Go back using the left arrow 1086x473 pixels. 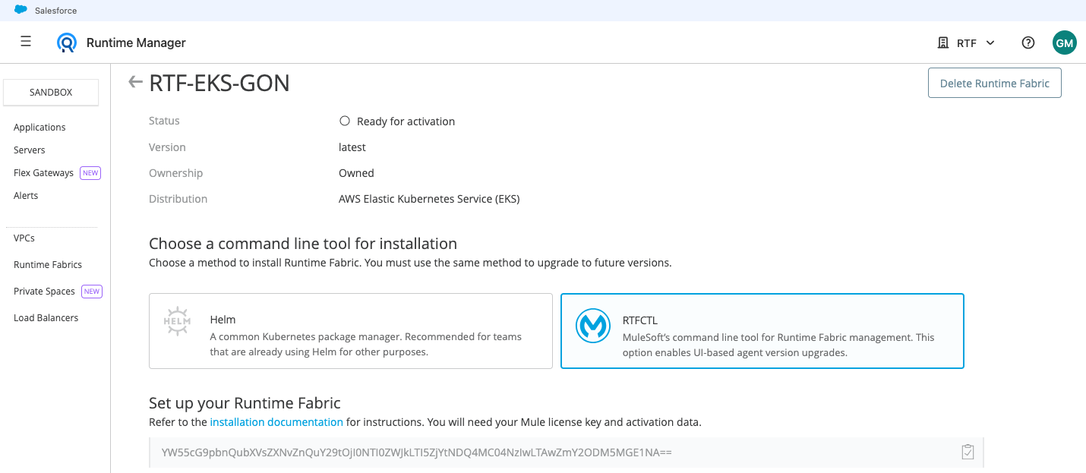pyautogui.click(x=135, y=82)
